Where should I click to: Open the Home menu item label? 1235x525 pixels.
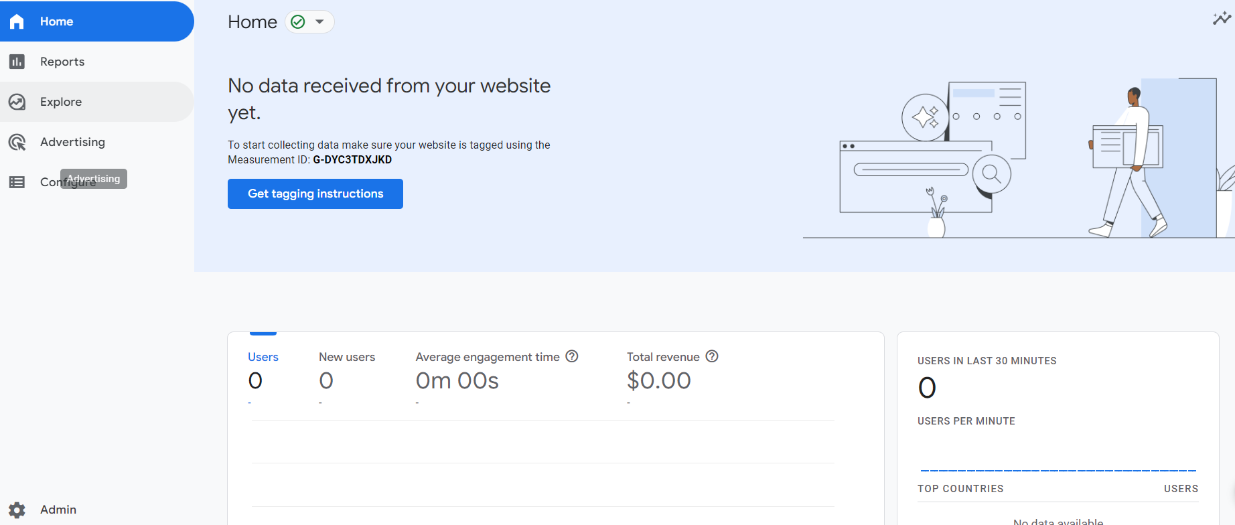[x=56, y=21]
